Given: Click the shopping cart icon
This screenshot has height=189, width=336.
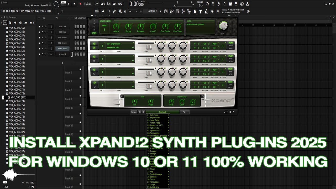Looking at the screenshot, I should pos(218,11).
